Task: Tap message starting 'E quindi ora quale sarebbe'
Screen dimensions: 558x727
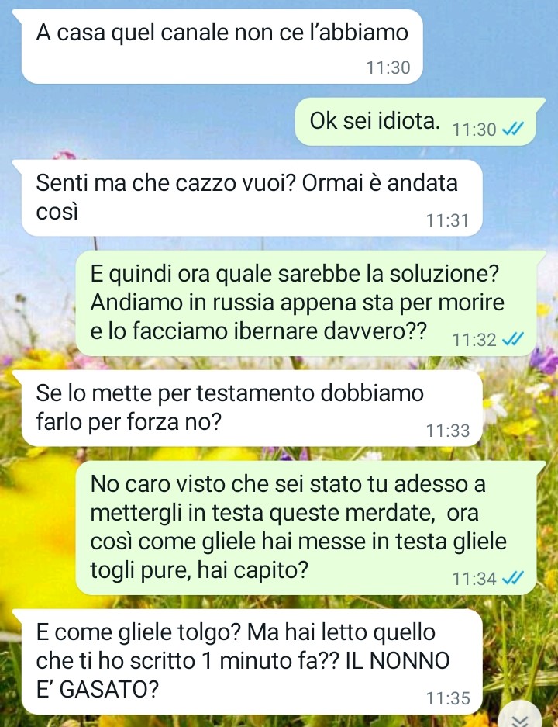Action: [310, 303]
